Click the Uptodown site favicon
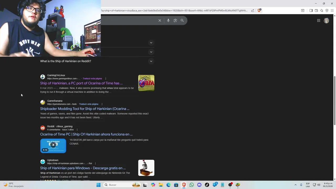Image resolution: width=336 pixels, height=189 pixels. (43, 162)
